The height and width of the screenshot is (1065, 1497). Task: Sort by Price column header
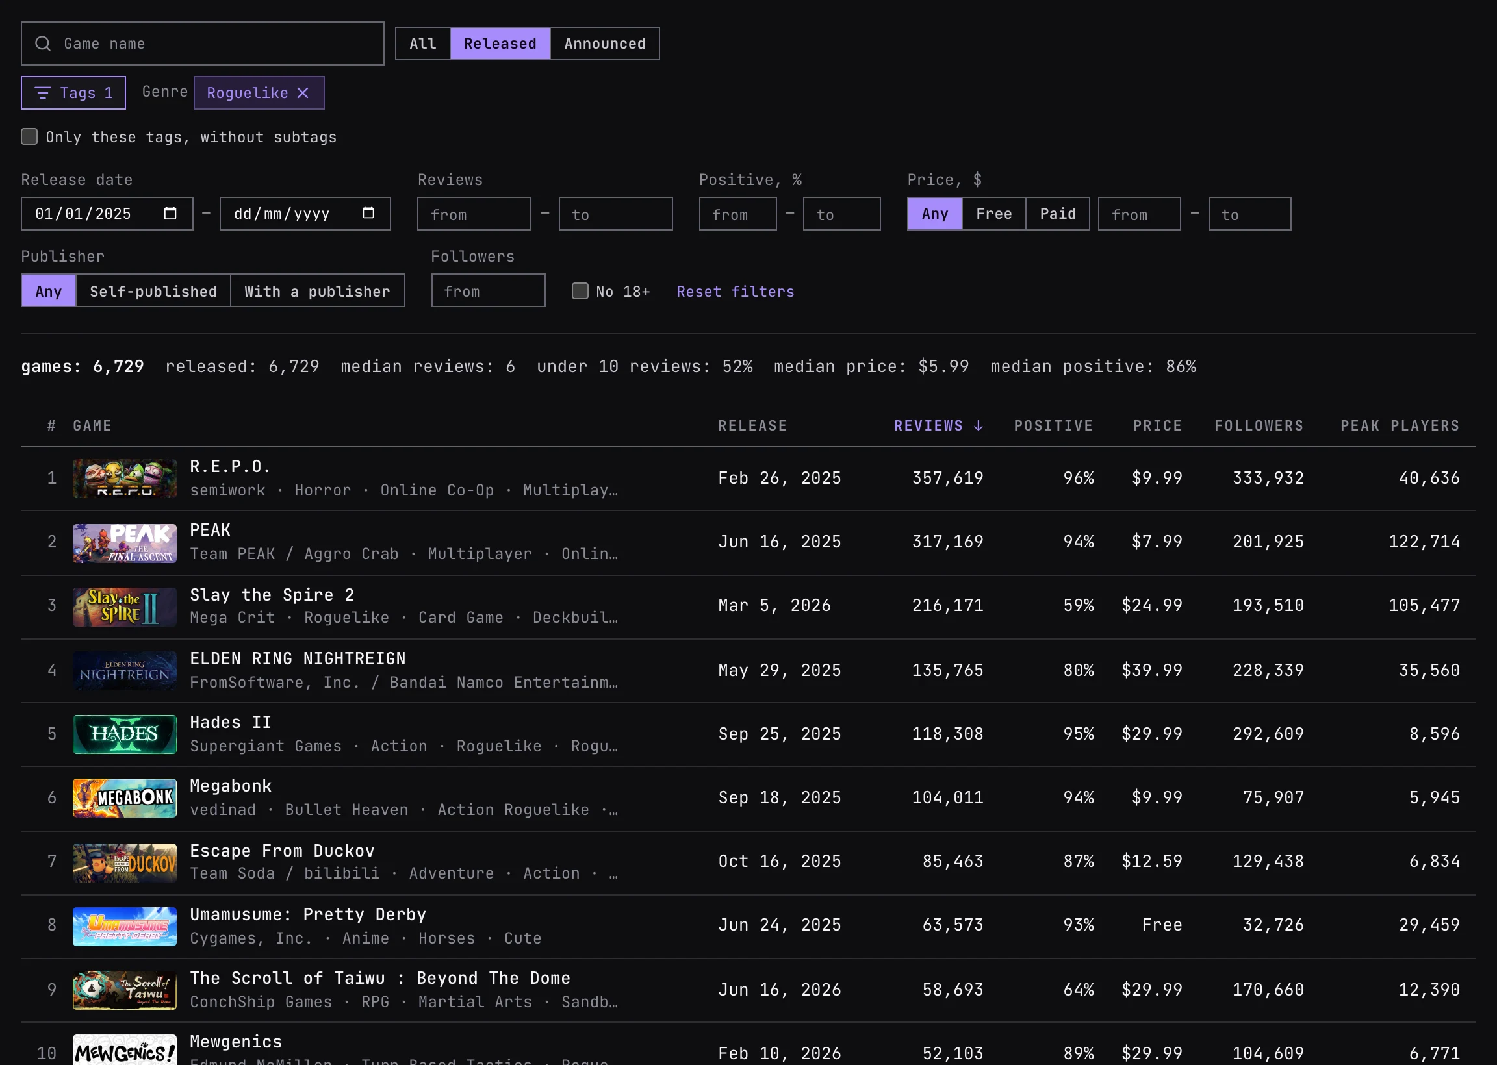(1157, 425)
